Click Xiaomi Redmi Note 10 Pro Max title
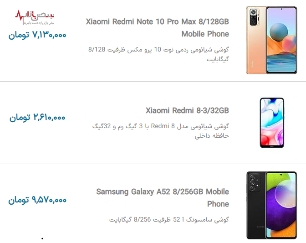This screenshot has width=306, height=243. click(x=157, y=28)
